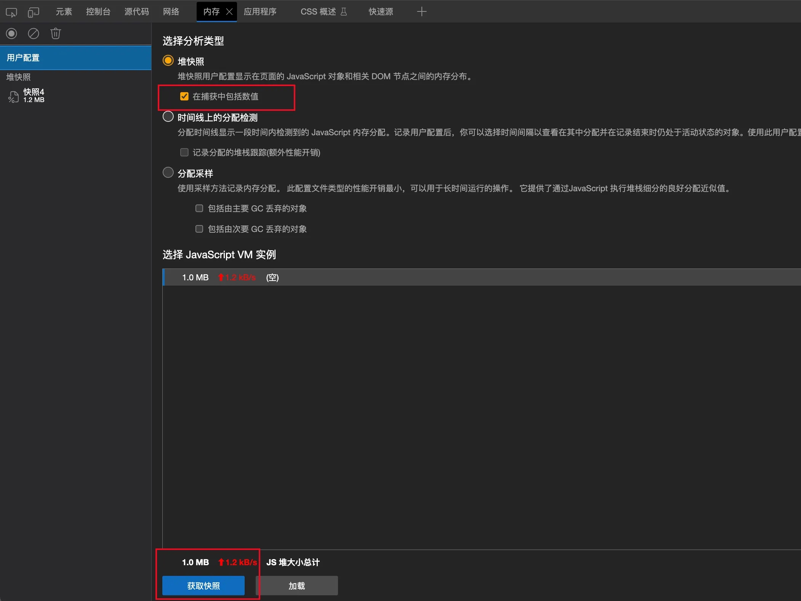Click the JS 堆大小总计 label
The height and width of the screenshot is (601, 801).
[x=293, y=562]
